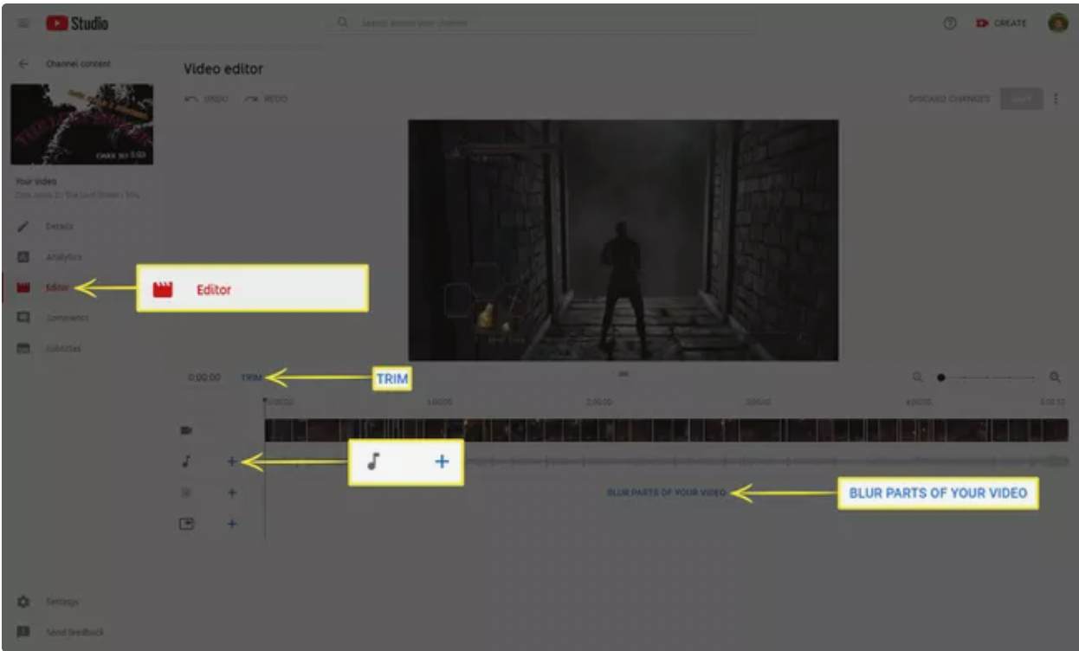Open the hamburger navigation menu
The image size is (1079, 651).
[x=23, y=23]
